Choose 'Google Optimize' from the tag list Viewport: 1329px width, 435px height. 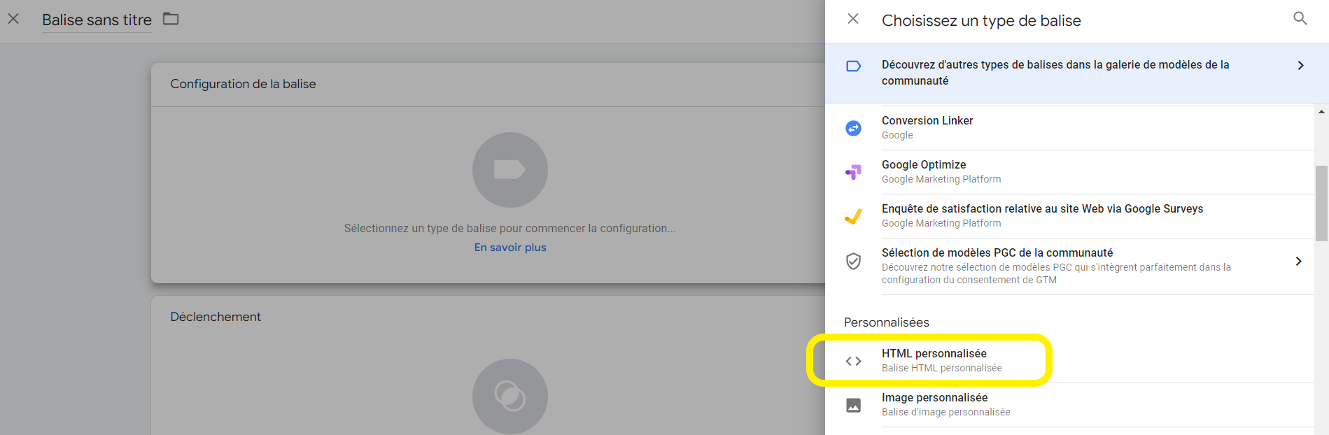coord(924,165)
